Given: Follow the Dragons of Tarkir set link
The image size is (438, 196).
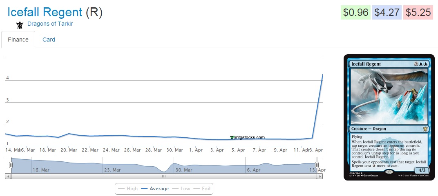Looking at the screenshot, I should point(50,24).
